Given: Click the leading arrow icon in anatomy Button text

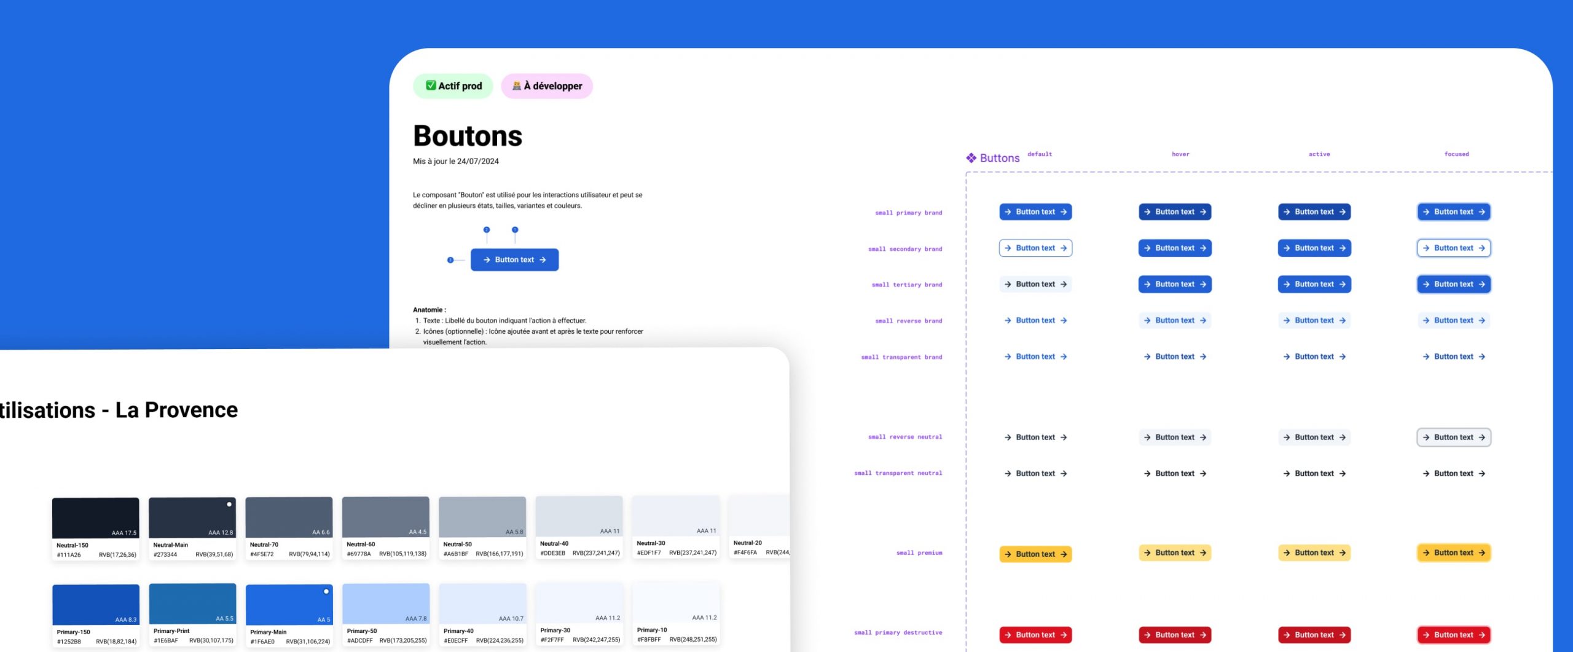Looking at the screenshot, I should point(487,260).
